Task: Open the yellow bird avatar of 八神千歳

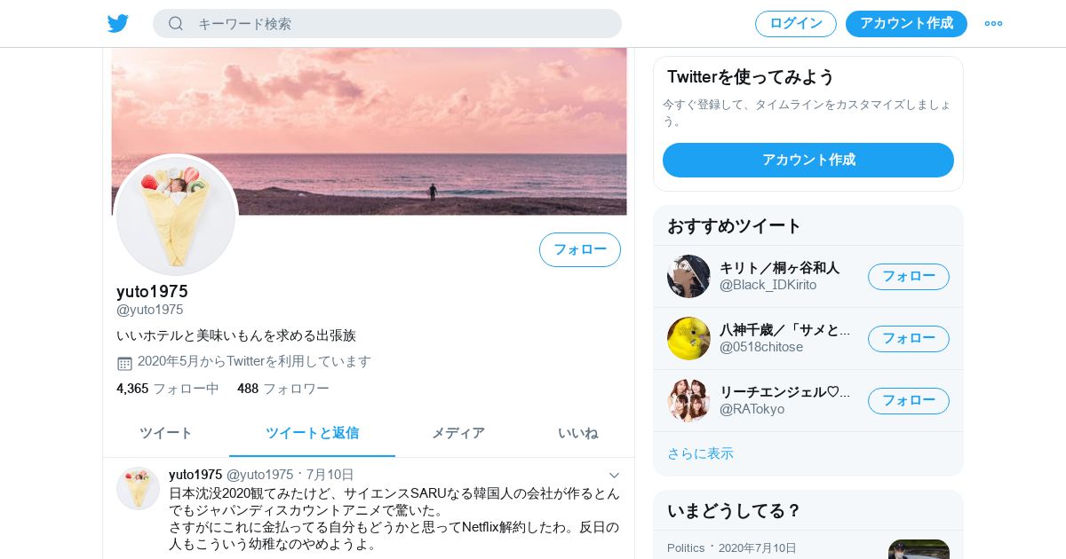Action: [x=688, y=338]
